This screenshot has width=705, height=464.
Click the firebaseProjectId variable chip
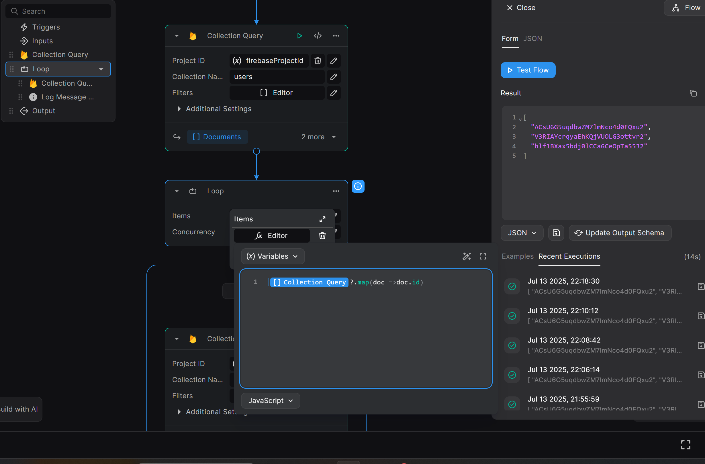coord(269,61)
